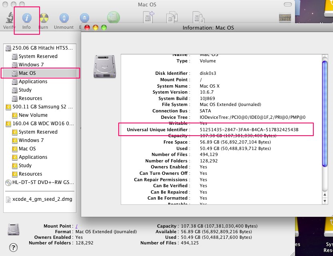333x256 pixels.
Task: Click the Burn disc toolbar icon
Action: point(44,18)
